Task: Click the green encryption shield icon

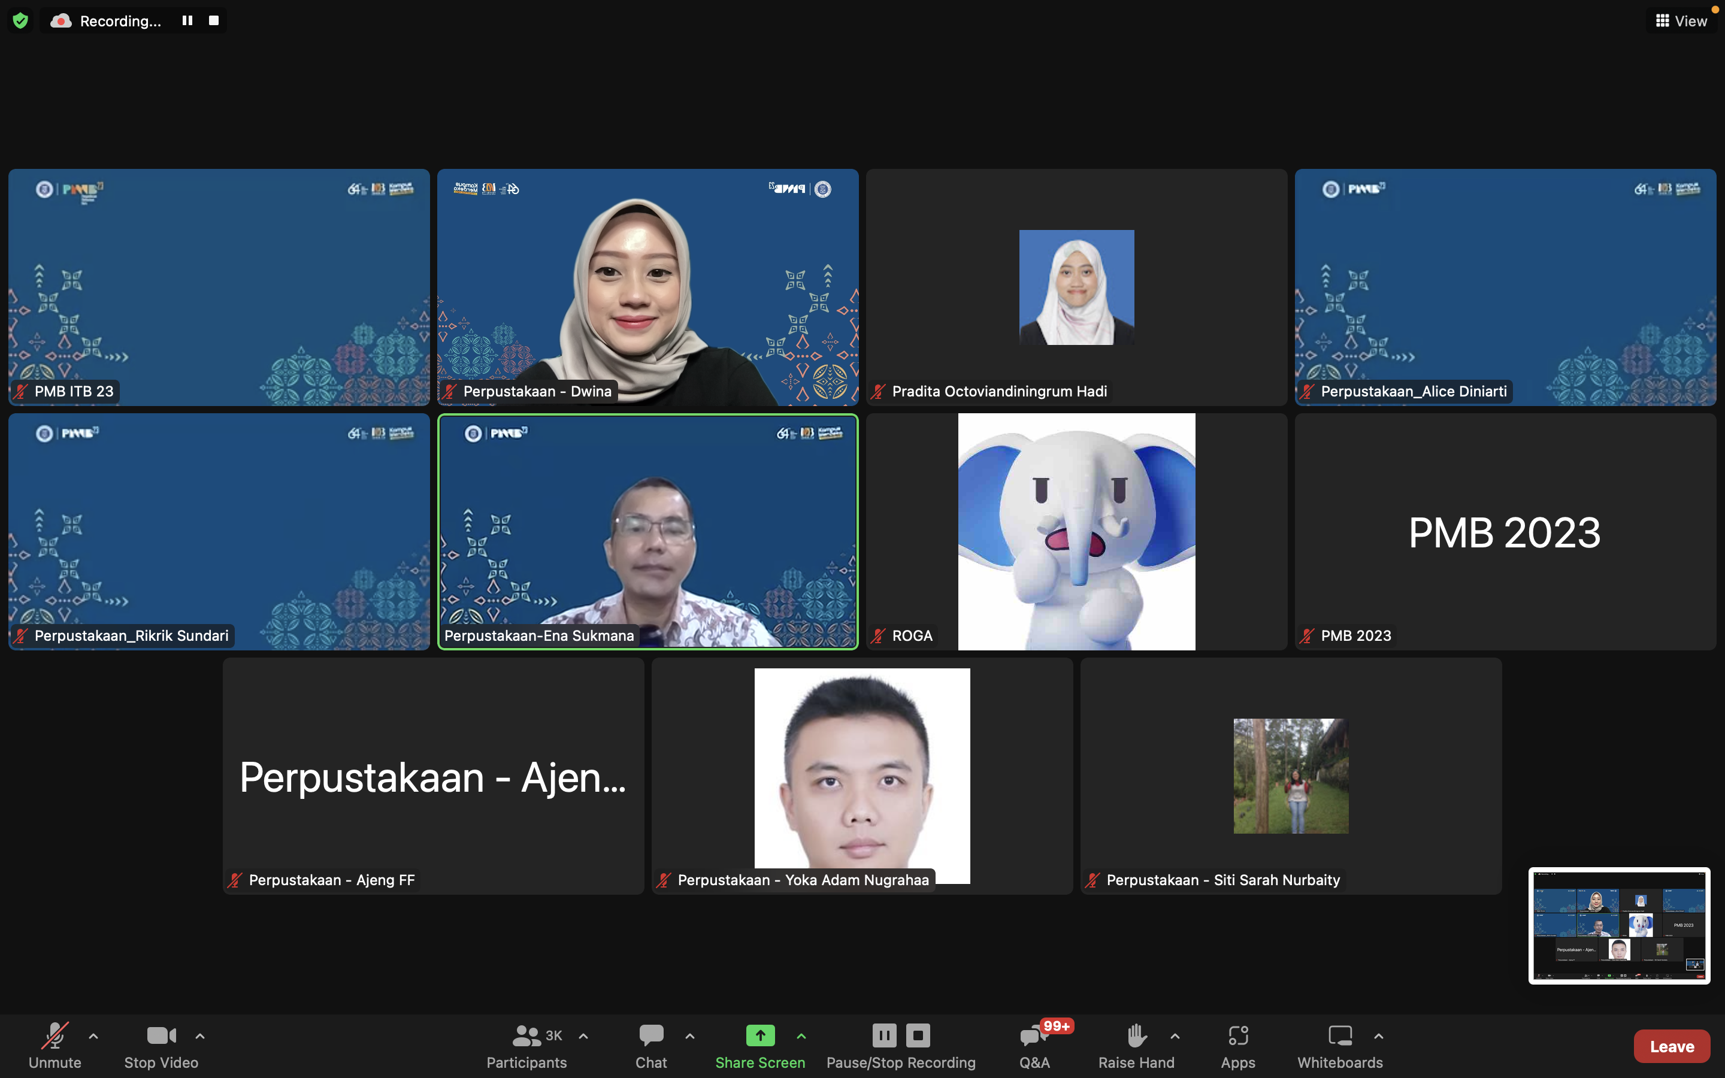Action: coord(21,21)
